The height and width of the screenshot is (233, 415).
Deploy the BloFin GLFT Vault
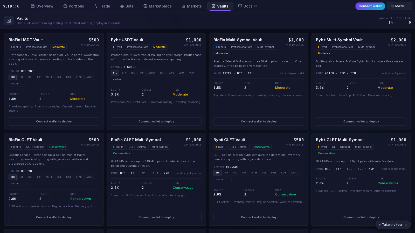(x=54, y=217)
